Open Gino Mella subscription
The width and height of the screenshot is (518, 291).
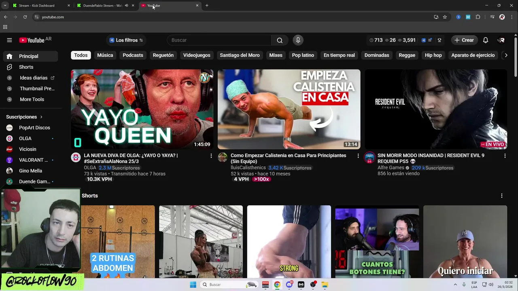pos(30,171)
